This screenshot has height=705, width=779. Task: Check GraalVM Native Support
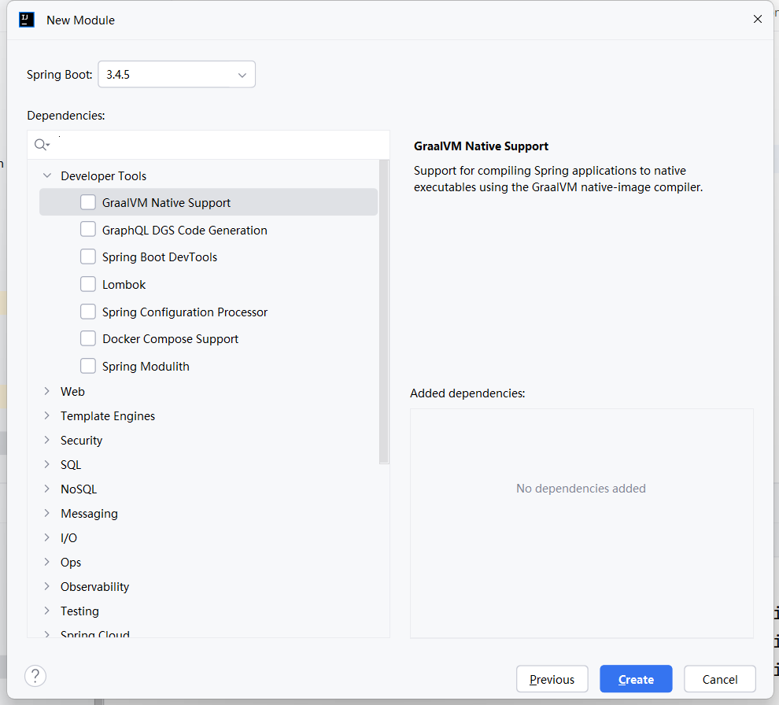[88, 202]
